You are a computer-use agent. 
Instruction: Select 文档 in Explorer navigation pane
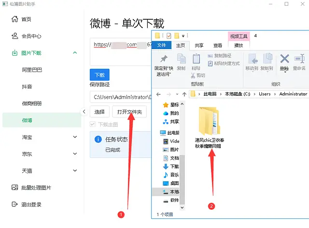(x=170, y=158)
